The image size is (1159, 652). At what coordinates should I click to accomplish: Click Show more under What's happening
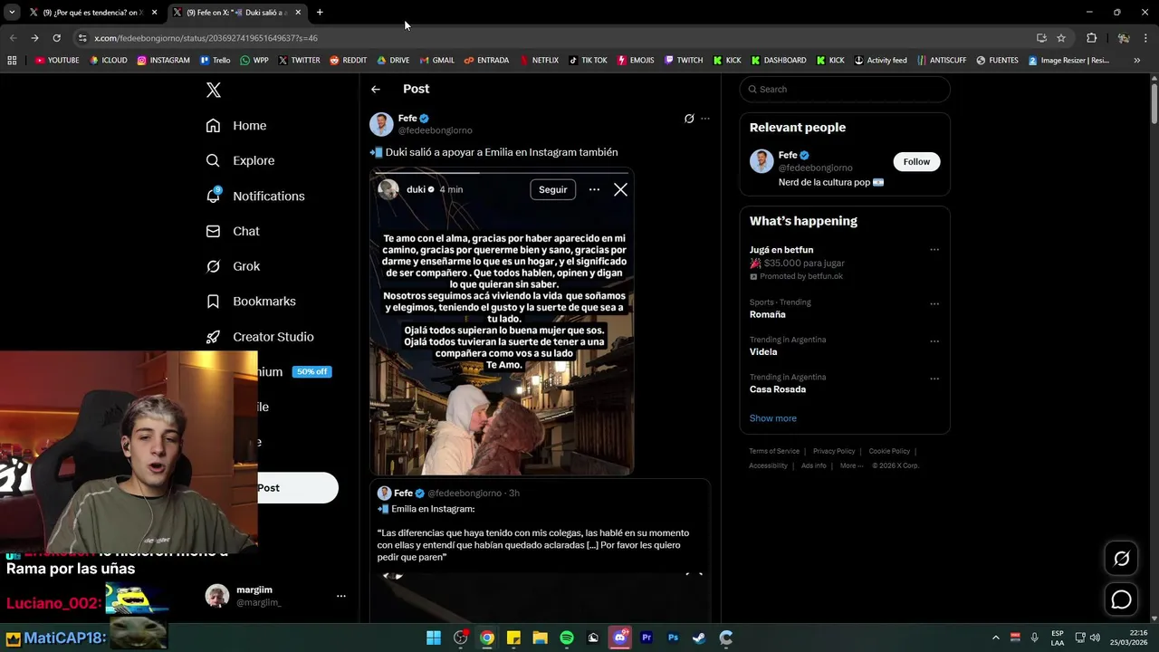click(x=773, y=418)
